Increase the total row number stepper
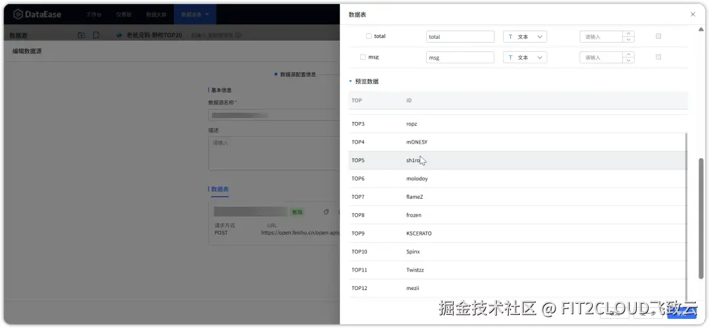The height and width of the screenshot is (328, 709). (628, 34)
